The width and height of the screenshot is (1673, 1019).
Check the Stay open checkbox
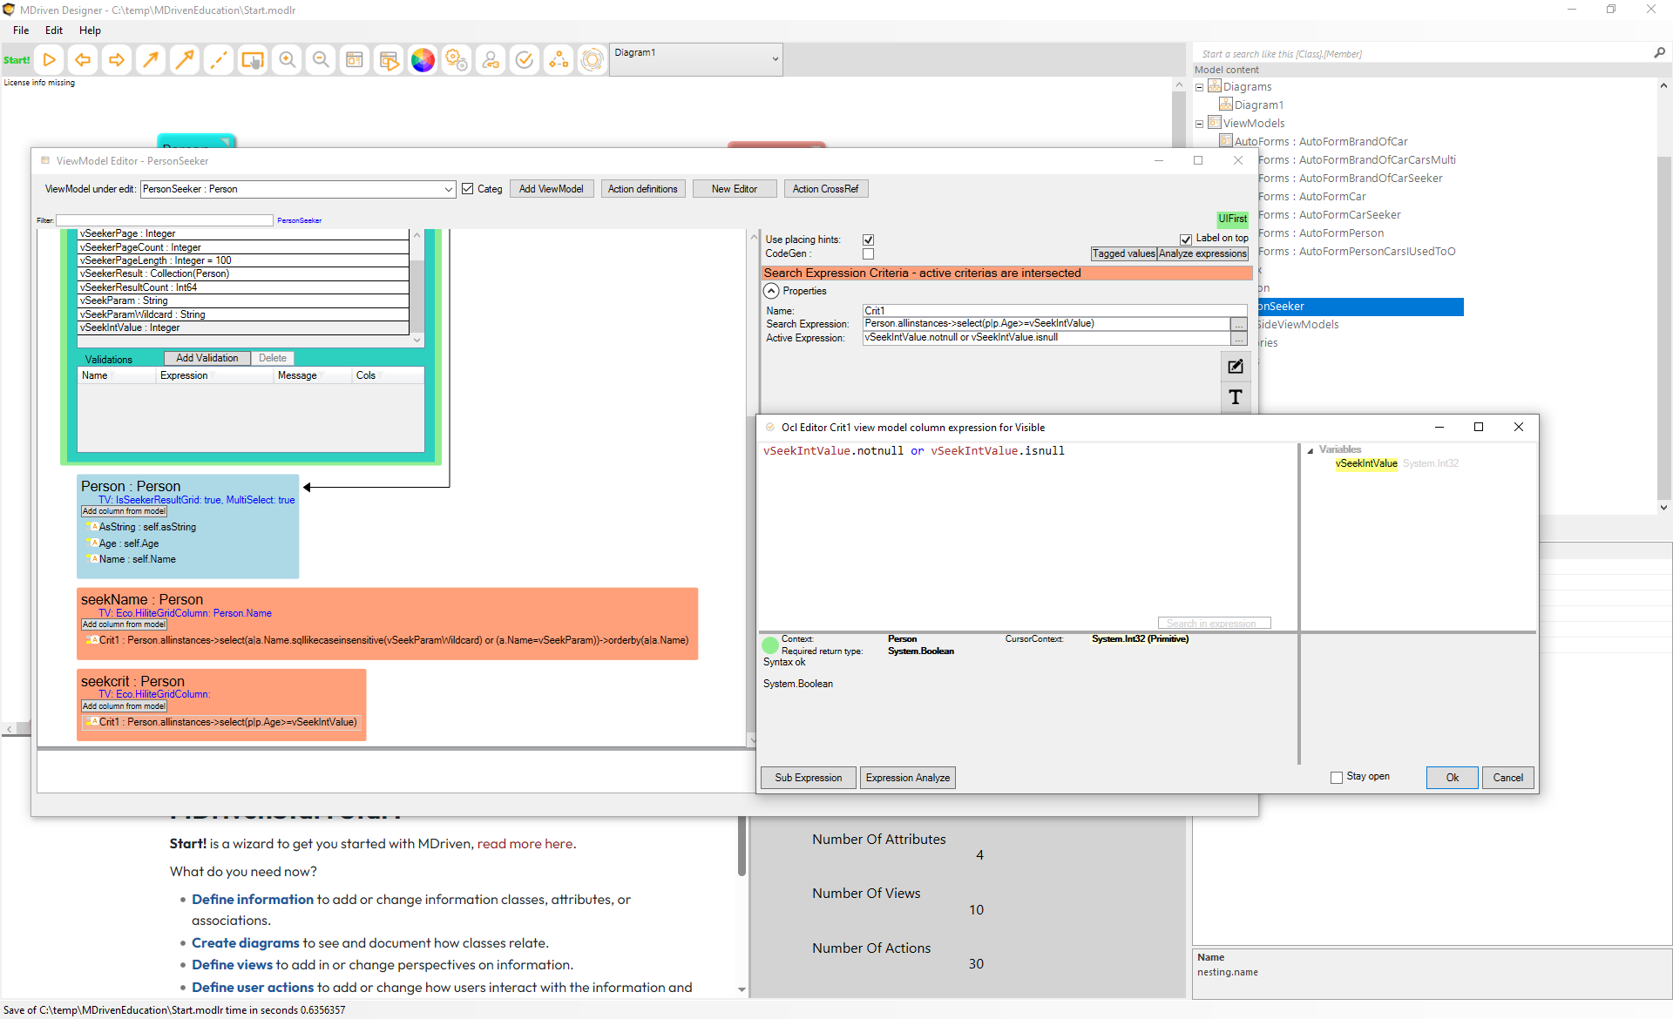point(1337,777)
